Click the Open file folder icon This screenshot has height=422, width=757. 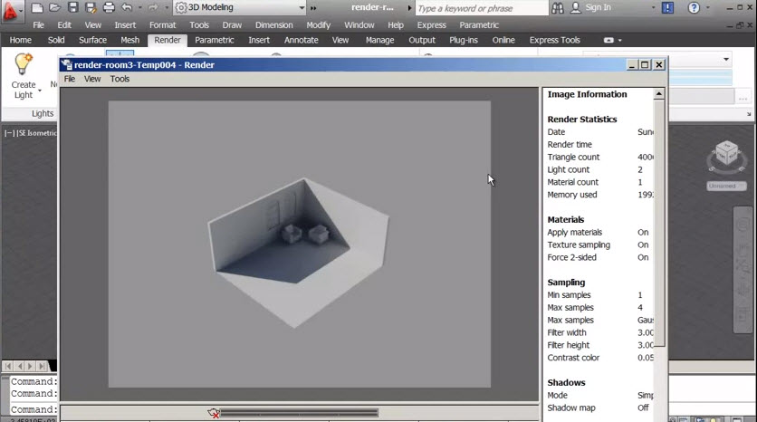tap(54, 8)
